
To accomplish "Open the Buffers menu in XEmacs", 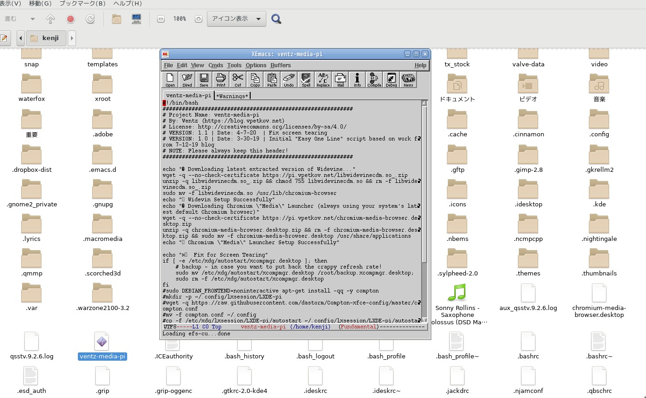I will [x=281, y=65].
